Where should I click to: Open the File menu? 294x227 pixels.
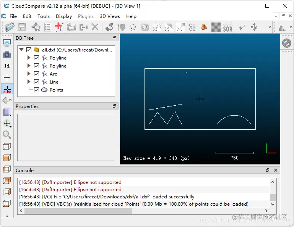pyautogui.click(x=13, y=16)
